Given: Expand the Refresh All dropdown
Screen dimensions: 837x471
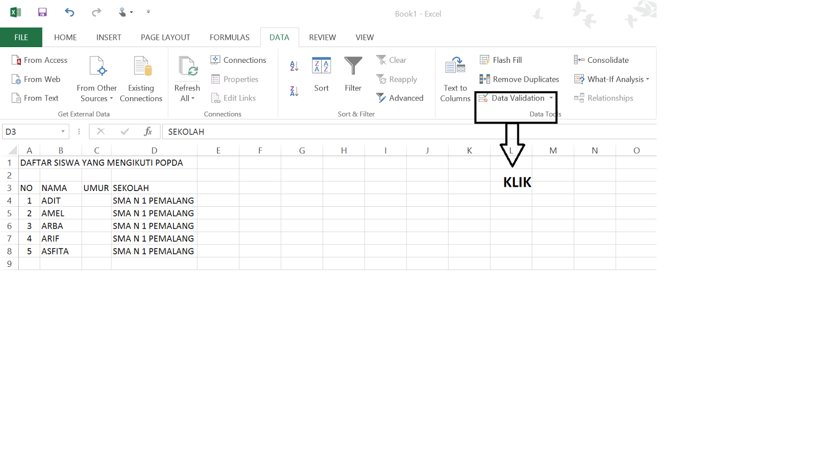Looking at the screenshot, I should pyautogui.click(x=187, y=78).
